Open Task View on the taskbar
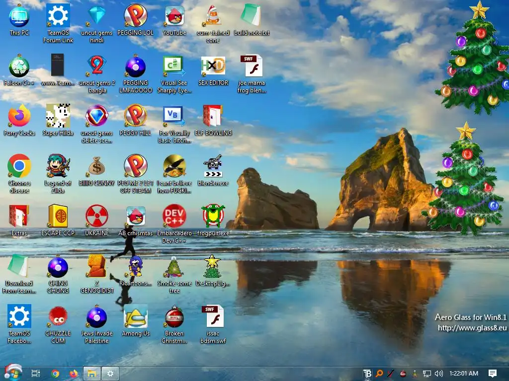Image resolution: width=509 pixels, height=381 pixels. coord(35,374)
